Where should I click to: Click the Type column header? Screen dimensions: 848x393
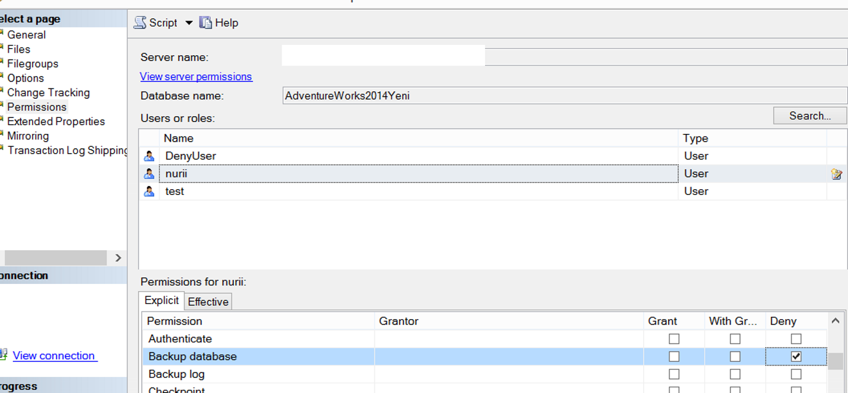click(752, 138)
